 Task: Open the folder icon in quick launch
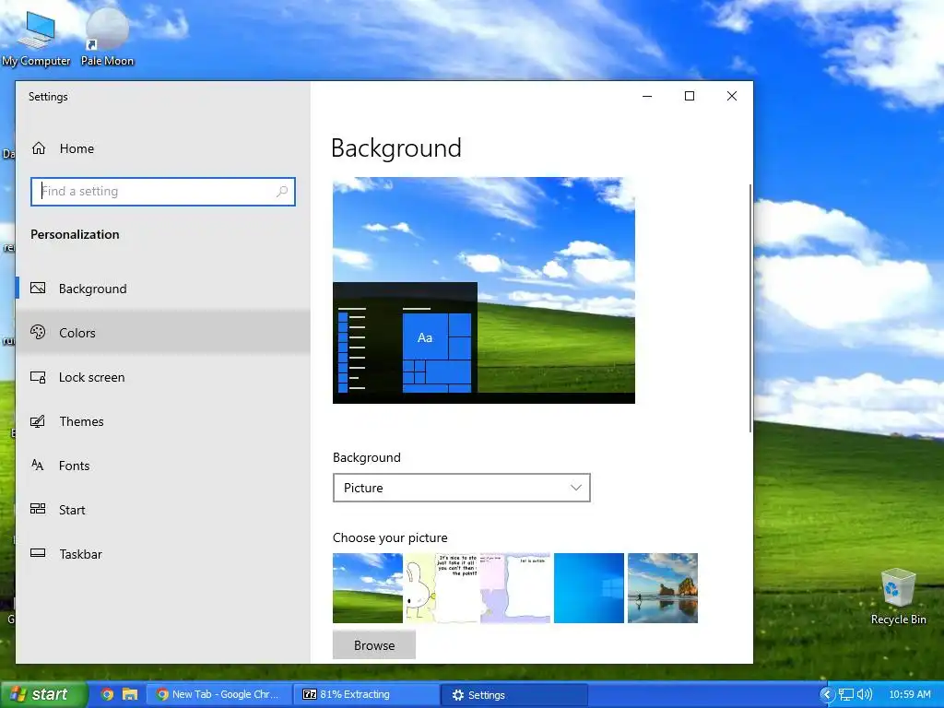click(x=129, y=694)
